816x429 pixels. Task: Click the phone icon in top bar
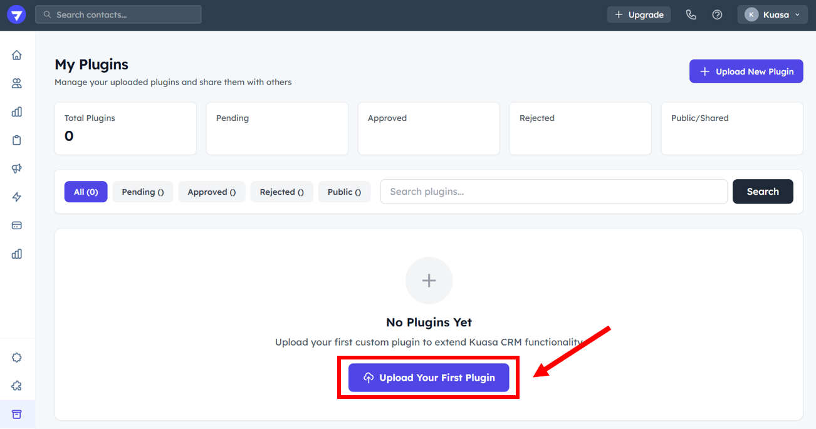(691, 14)
